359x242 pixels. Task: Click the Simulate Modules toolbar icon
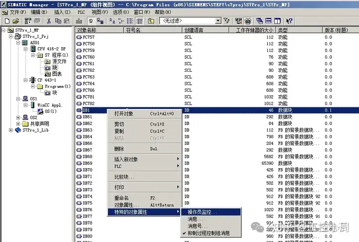coord(248,21)
